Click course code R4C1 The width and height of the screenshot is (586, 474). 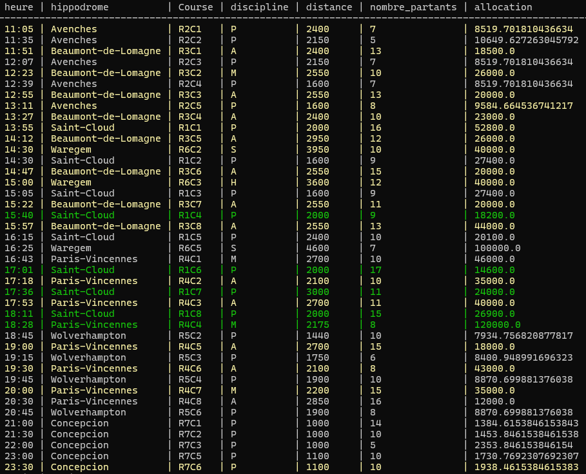coord(190,259)
